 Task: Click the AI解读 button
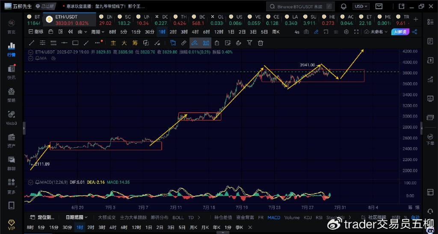point(400,32)
